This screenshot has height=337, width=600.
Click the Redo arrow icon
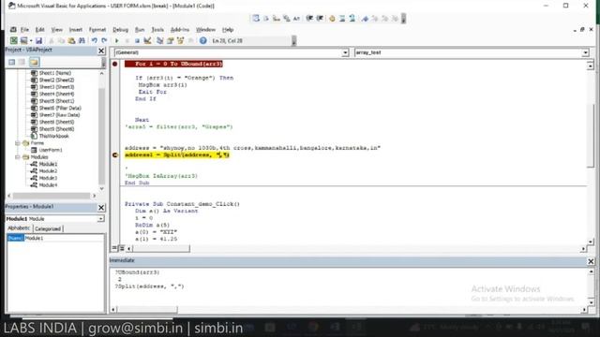click(104, 40)
